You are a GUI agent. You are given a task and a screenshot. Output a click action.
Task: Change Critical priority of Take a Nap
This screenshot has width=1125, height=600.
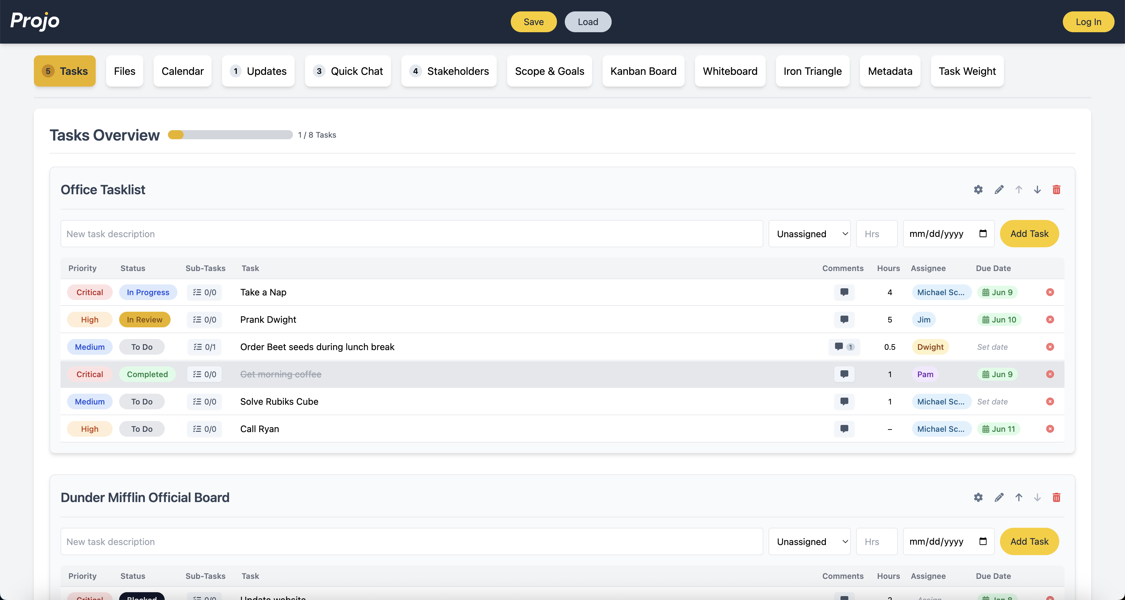pyautogui.click(x=90, y=292)
